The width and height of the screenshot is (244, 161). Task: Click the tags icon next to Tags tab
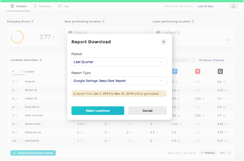tap(60, 6)
